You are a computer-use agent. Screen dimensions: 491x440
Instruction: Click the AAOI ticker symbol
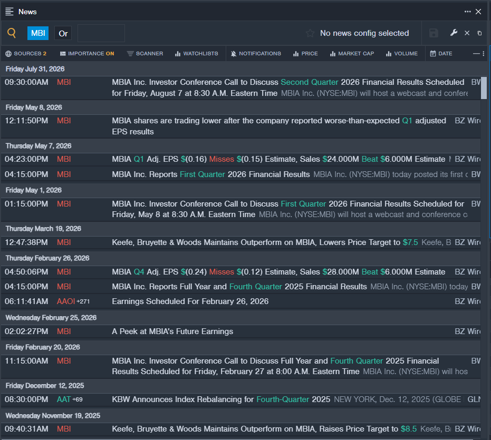pos(66,301)
